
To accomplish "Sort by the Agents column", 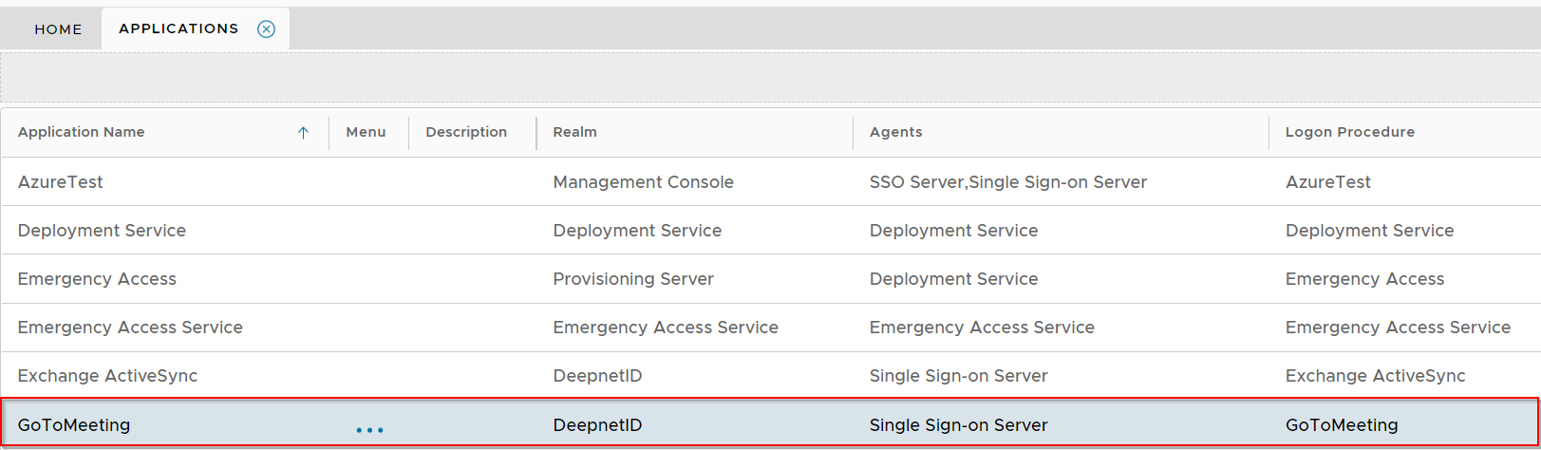I will point(895,132).
